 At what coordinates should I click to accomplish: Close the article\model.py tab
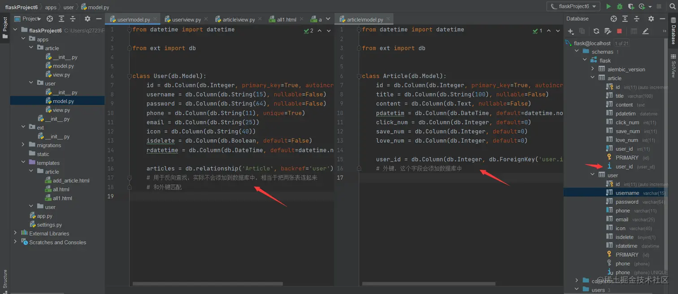(x=388, y=19)
